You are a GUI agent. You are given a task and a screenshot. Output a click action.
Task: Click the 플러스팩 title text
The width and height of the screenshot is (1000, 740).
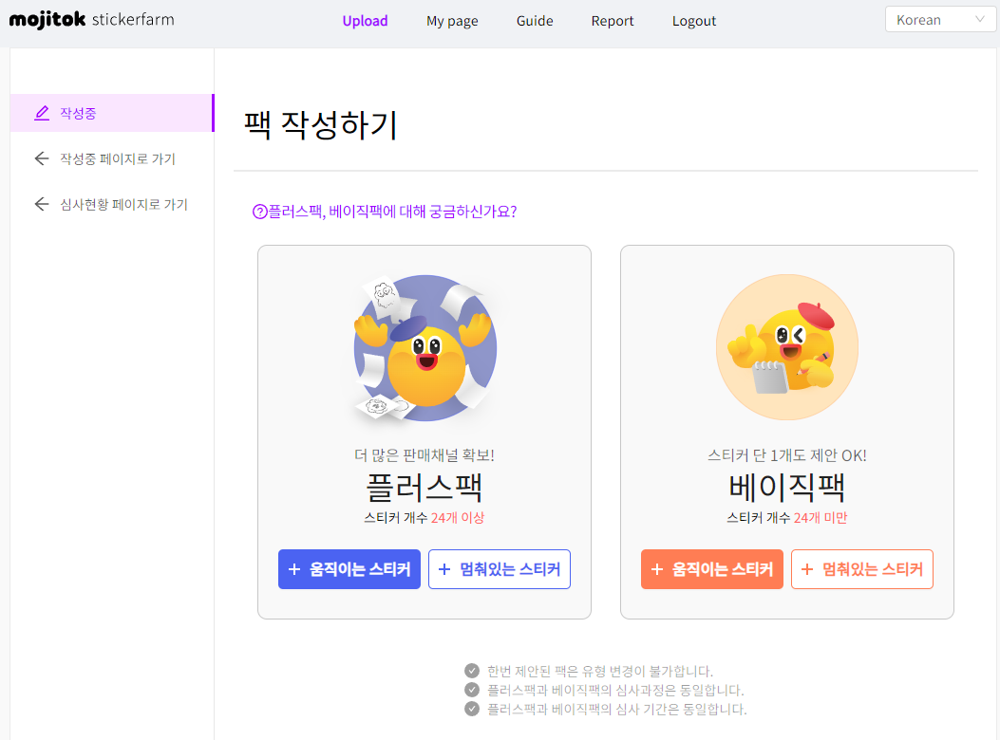[425, 488]
